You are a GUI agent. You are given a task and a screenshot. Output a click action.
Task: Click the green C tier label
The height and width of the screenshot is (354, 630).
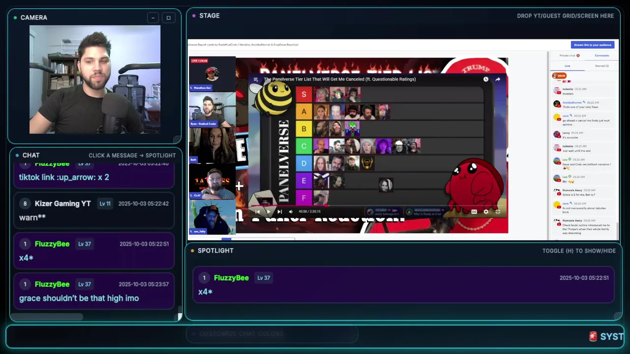click(304, 146)
